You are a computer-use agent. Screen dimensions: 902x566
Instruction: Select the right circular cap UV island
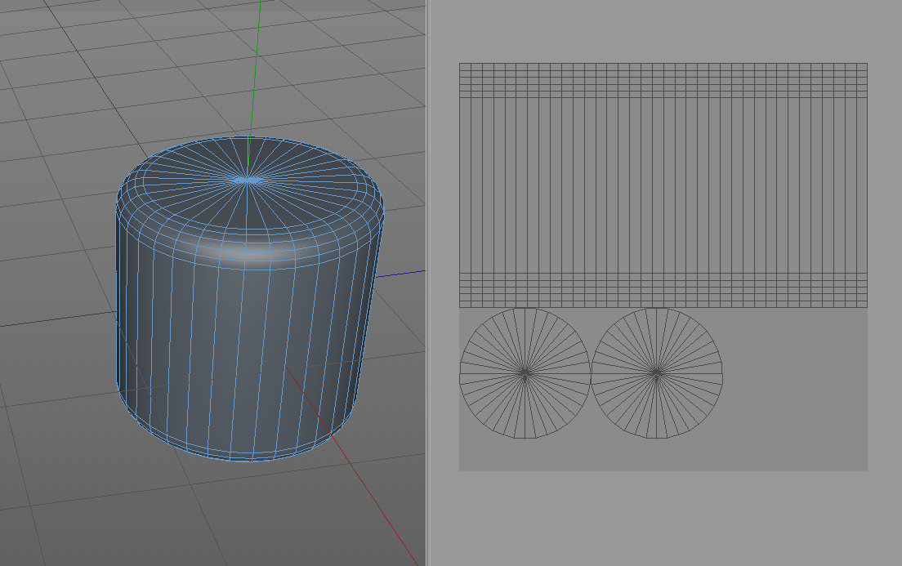pyautogui.click(x=657, y=373)
